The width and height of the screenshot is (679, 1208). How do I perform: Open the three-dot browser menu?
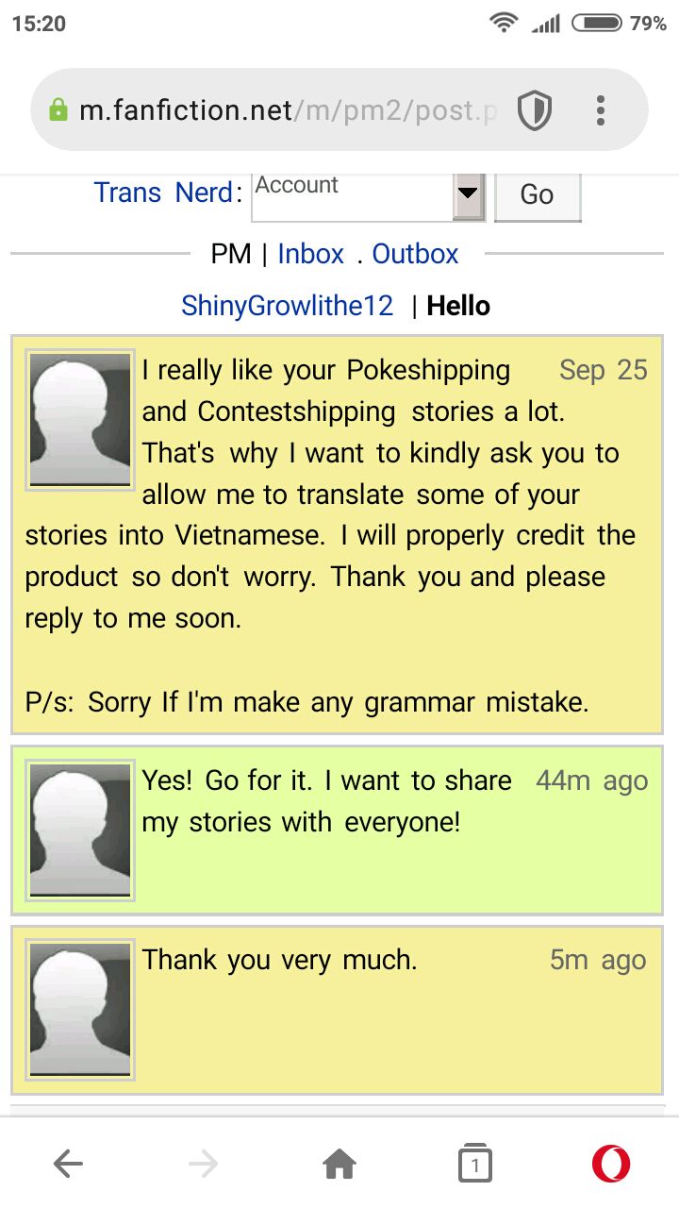point(600,111)
